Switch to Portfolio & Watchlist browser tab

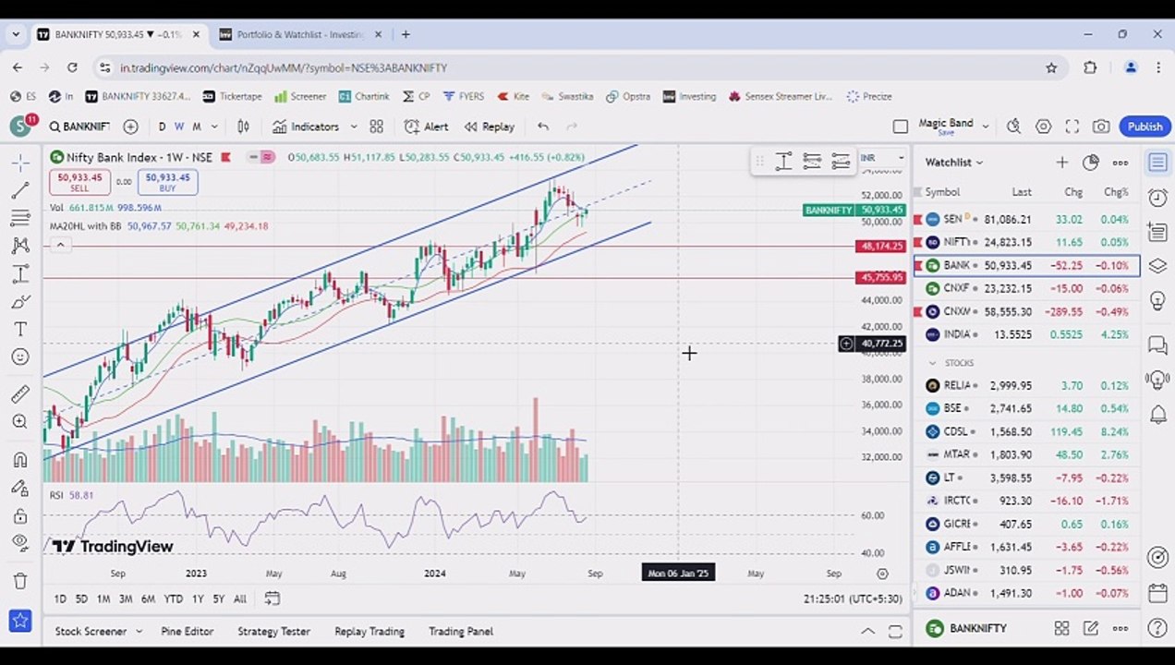[300, 34]
